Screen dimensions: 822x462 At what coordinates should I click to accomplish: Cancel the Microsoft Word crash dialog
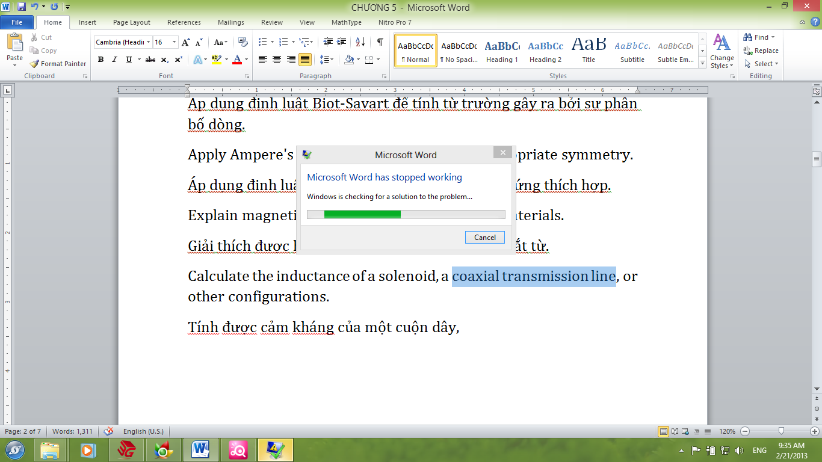point(485,237)
